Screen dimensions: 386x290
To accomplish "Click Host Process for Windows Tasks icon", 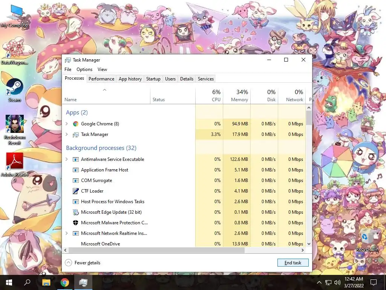I will (75, 202).
